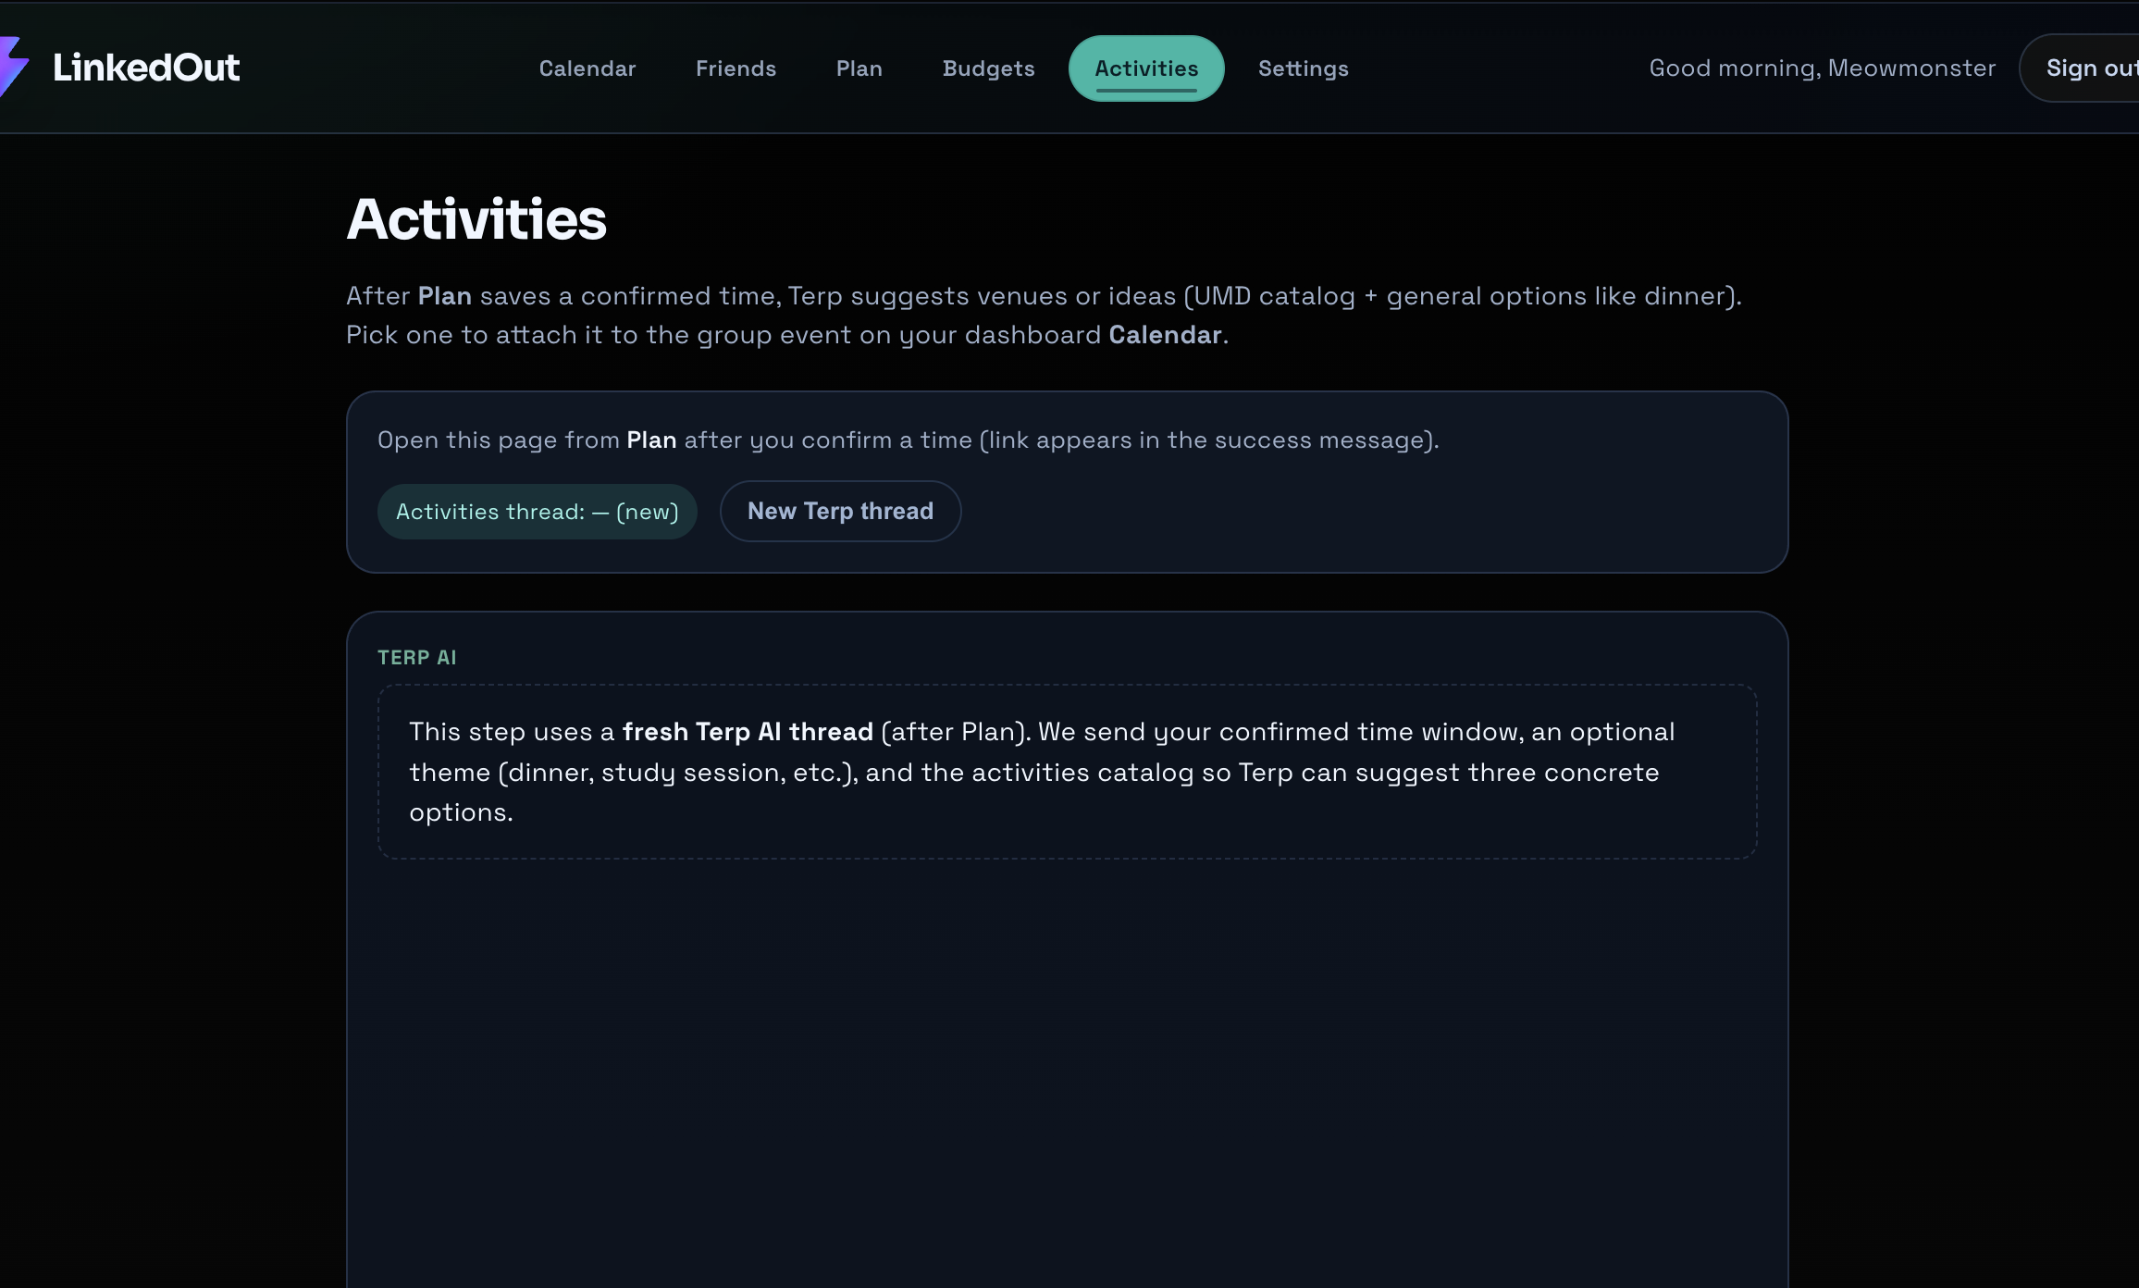Click 'Plan' in the open-this-page hint

(651, 440)
